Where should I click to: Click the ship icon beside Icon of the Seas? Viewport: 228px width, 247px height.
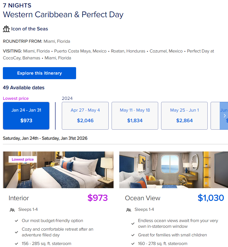pyautogui.click(x=6, y=29)
